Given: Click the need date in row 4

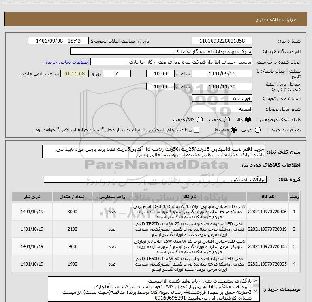Looking at the screenshot, I should (x=32, y=264).
